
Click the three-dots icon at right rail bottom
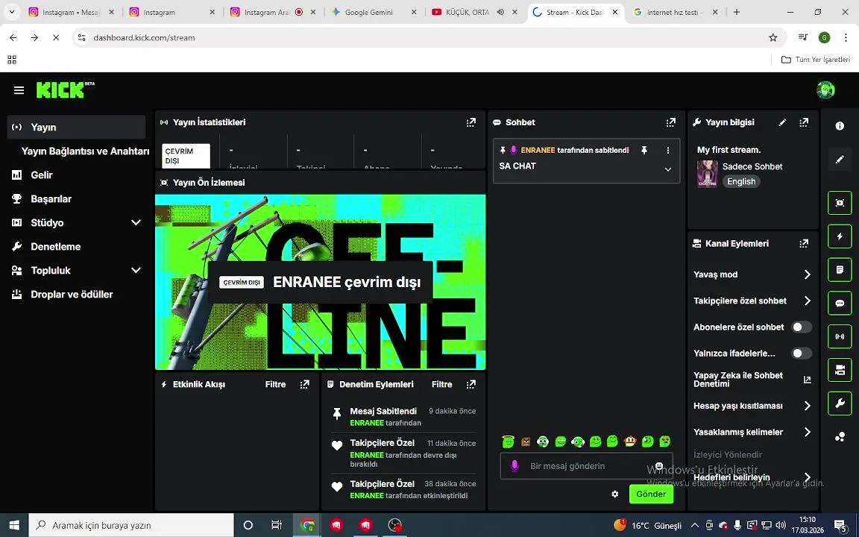pyautogui.click(x=840, y=437)
